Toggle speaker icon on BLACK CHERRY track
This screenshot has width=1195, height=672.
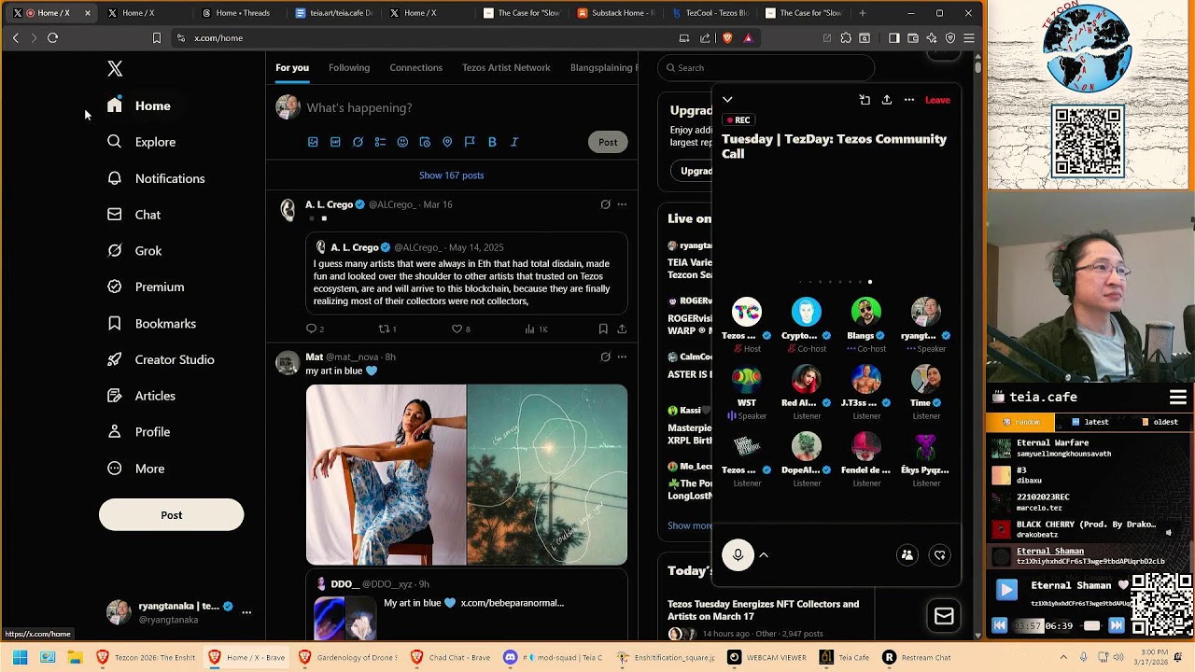pyautogui.click(x=1168, y=533)
